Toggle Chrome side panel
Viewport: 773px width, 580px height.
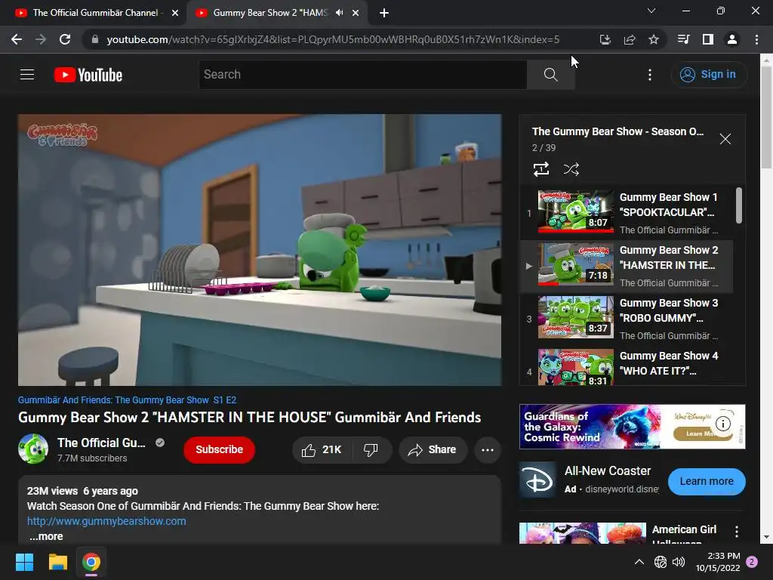[708, 39]
